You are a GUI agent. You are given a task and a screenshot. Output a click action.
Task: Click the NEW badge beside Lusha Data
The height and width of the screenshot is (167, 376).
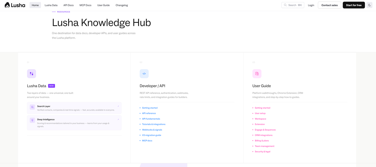51,86
